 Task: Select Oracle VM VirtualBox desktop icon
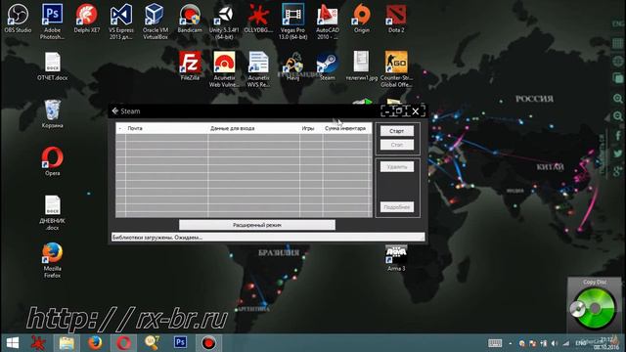(156, 21)
